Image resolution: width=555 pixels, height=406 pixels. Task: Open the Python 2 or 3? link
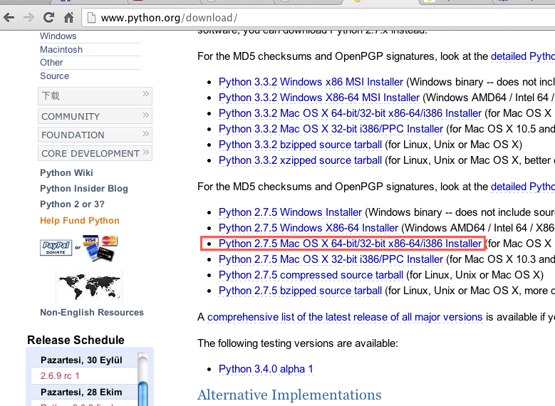pos(72,204)
